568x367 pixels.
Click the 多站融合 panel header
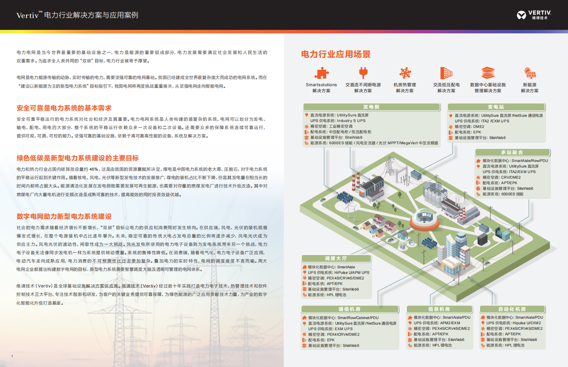(x=512, y=153)
